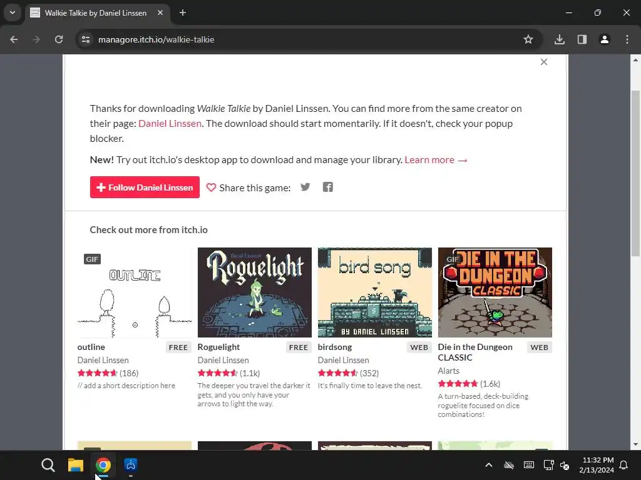Reload the current page
This screenshot has height=480, width=641.
click(59, 39)
